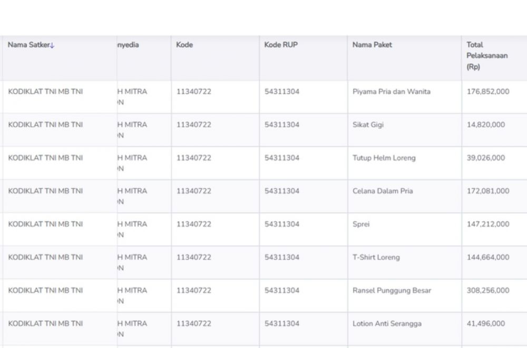Click the 176,852,000 total value

488,92
